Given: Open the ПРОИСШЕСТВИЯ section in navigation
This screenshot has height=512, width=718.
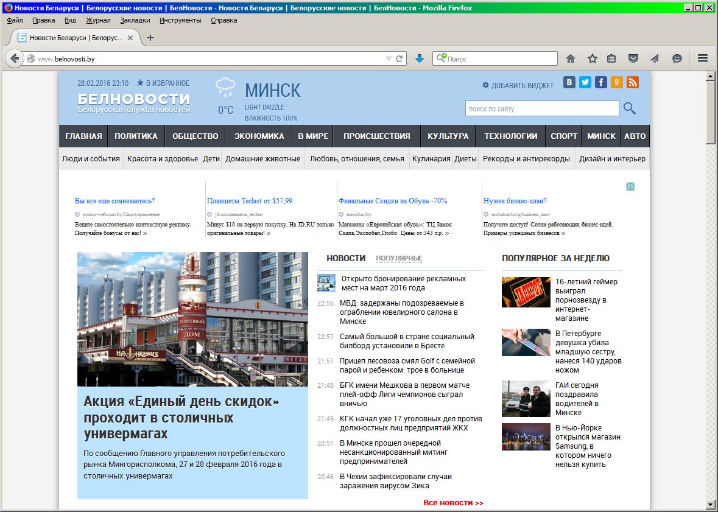Looking at the screenshot, I should (x=376, y=136).
